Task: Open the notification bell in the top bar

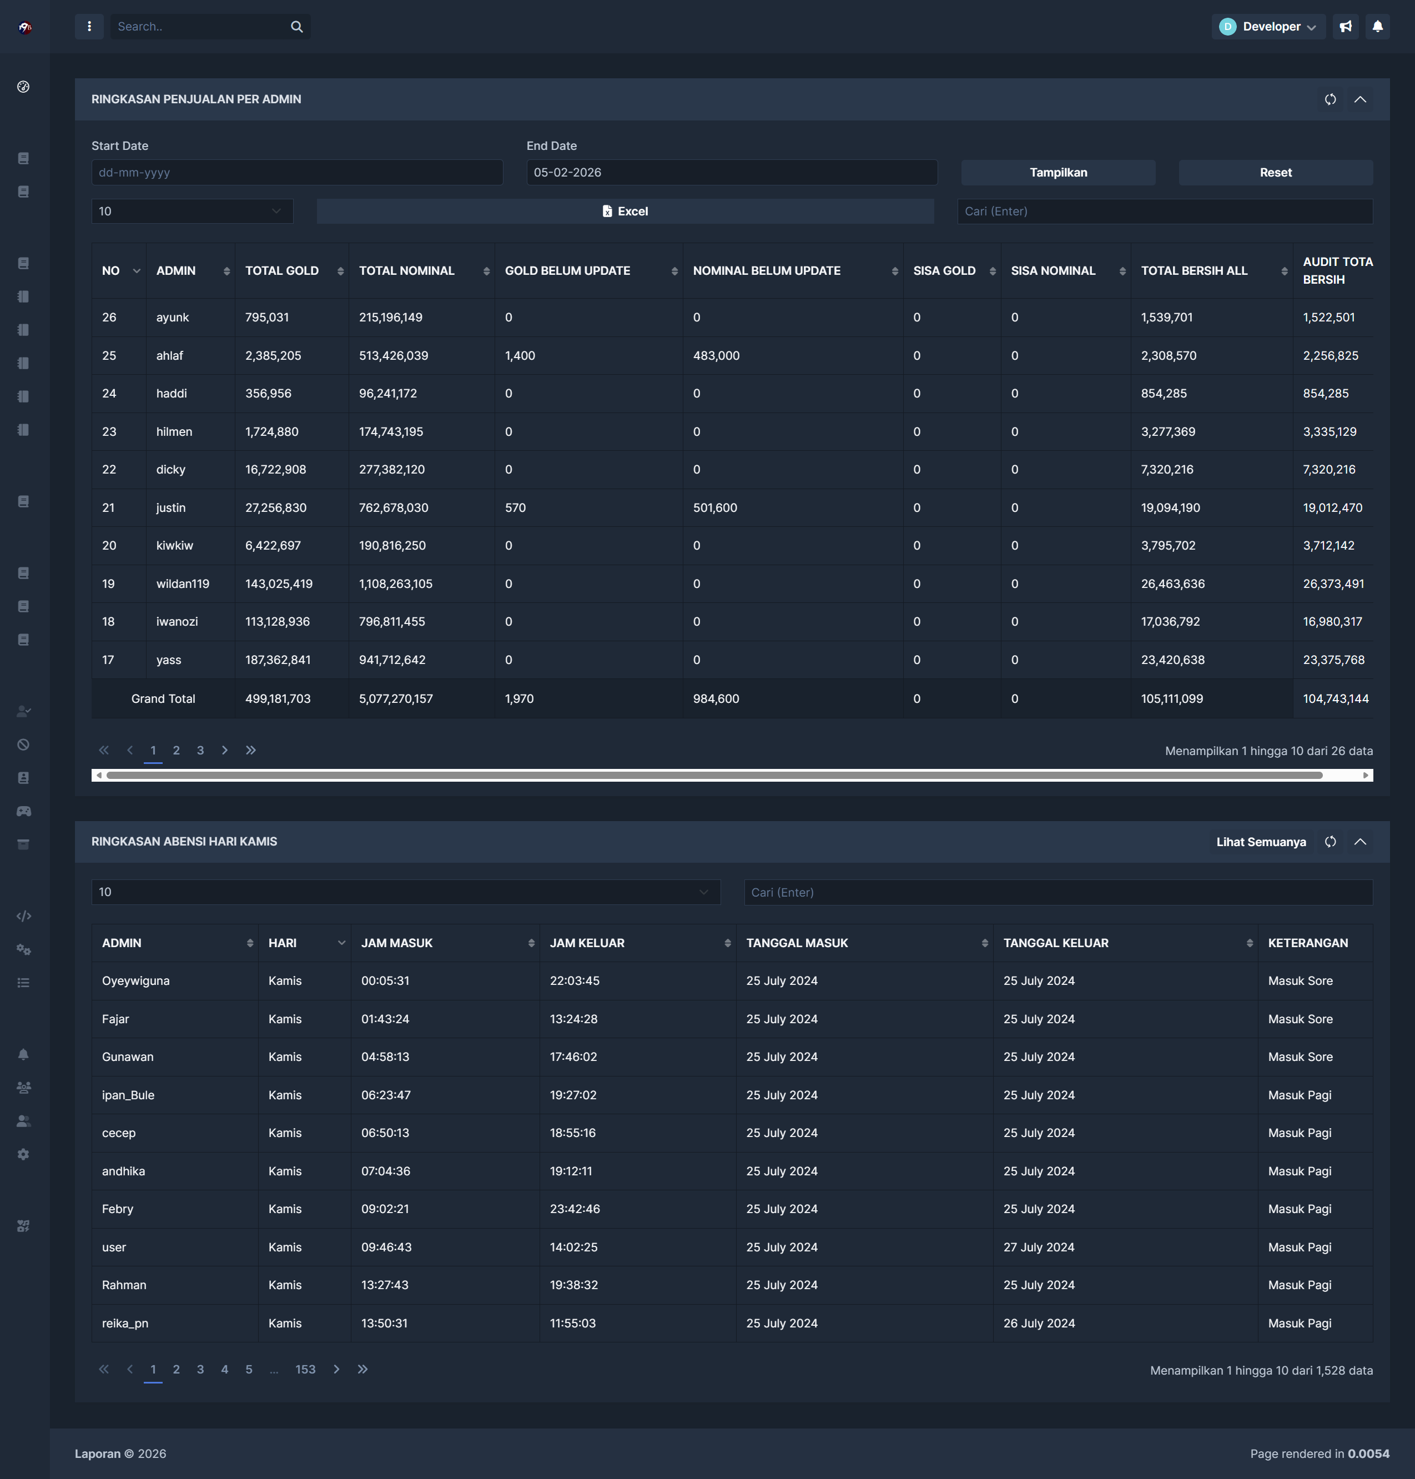Action: pyautogui.click(x=1377, y=27)
